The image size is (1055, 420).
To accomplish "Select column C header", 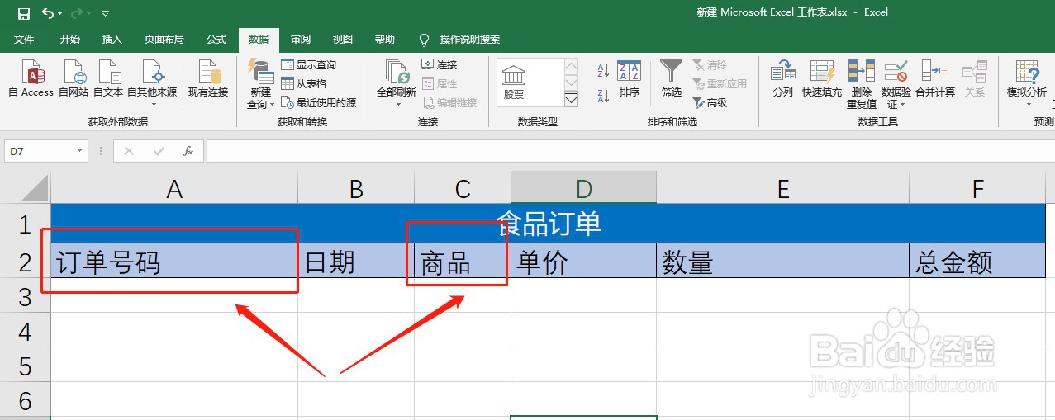I will tap(463, 188).
